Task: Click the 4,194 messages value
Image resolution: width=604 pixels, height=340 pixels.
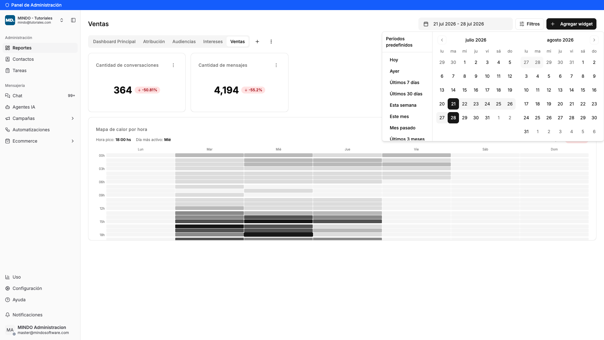Action: point(226,90)
